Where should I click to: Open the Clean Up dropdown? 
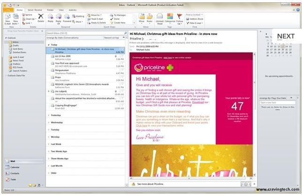click(x=29, y=19)
